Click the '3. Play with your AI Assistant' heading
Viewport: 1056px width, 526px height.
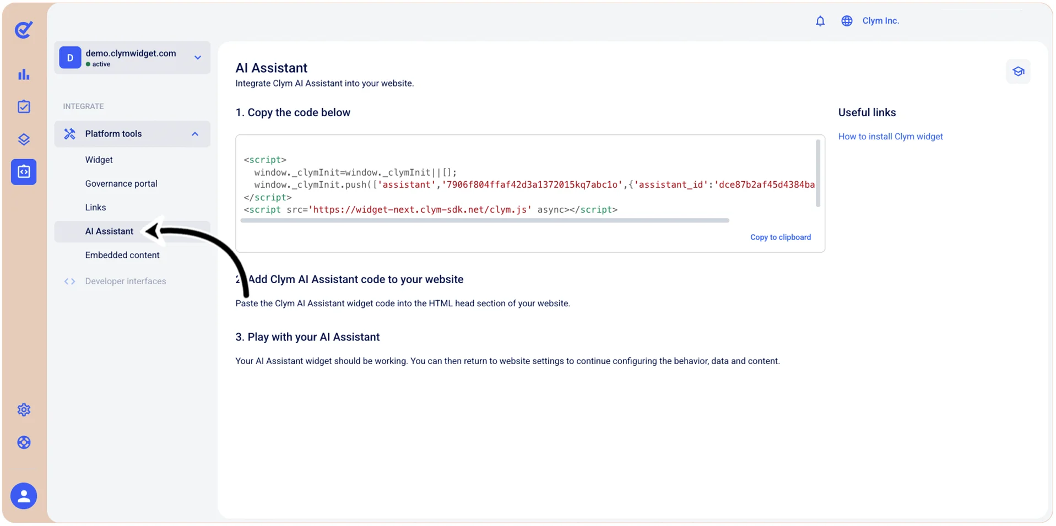pyautogui.click(x=307, y=337)
